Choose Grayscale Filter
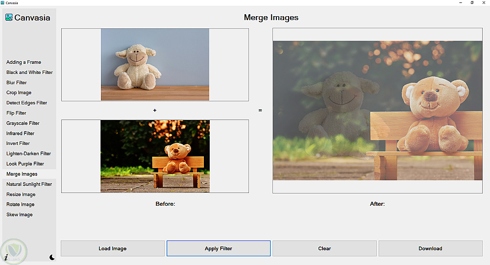The height and width of the screenshot is (265, 490). click(23, 123)
